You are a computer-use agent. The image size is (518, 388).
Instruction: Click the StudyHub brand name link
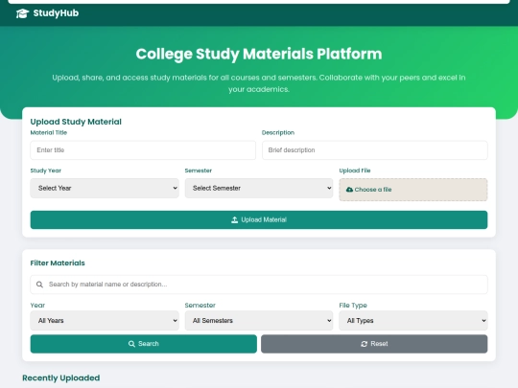(56, 13)
